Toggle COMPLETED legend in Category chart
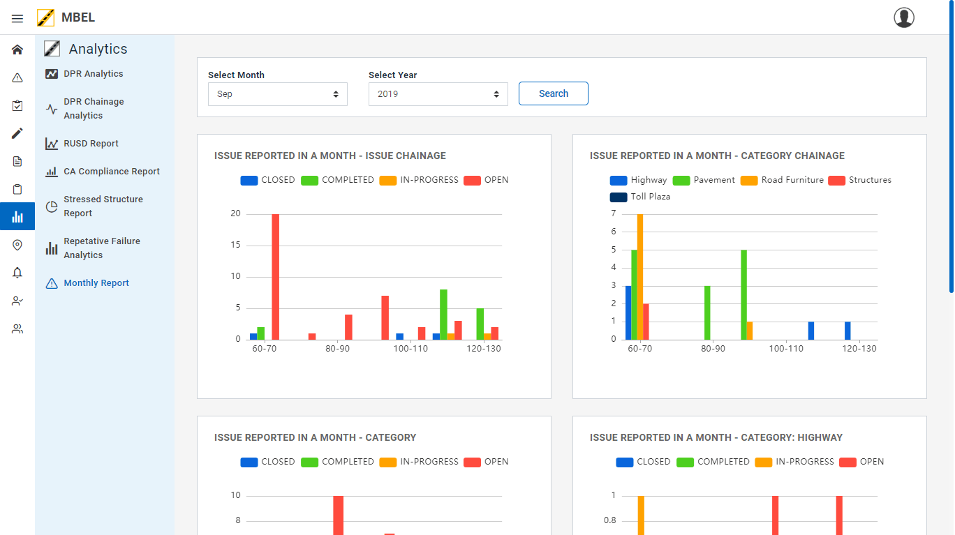This screenshot has height=535, width=955. point(338,462)
